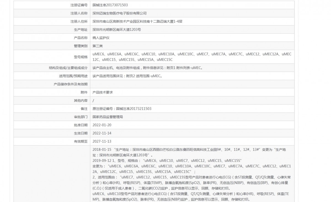Click the row label "批准日期"
This screenshot has height=202, width=331.
(81, 125)
